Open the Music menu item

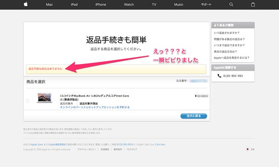coord(179,5)
